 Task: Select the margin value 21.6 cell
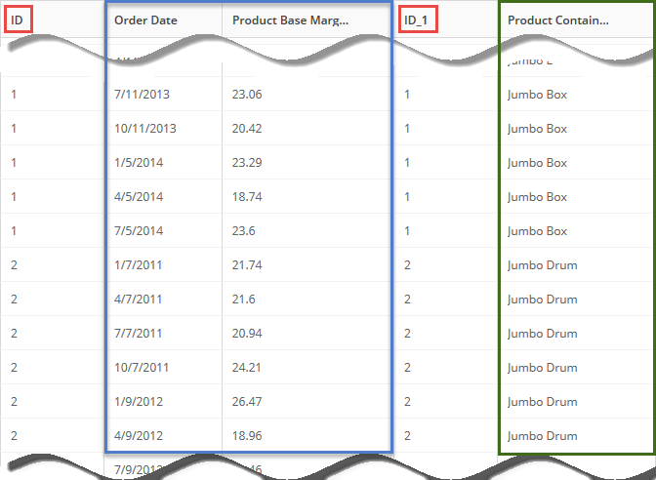tap(244, 300)
